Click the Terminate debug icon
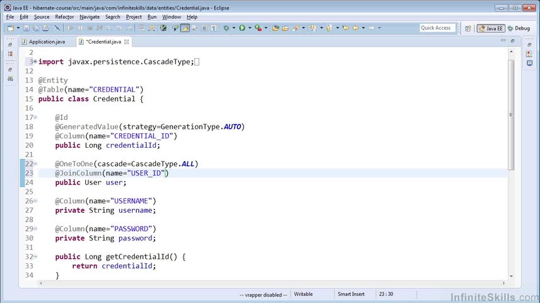The height and width of the screenshot is (303, 540). pyautogui.click(x=90, y=28)
